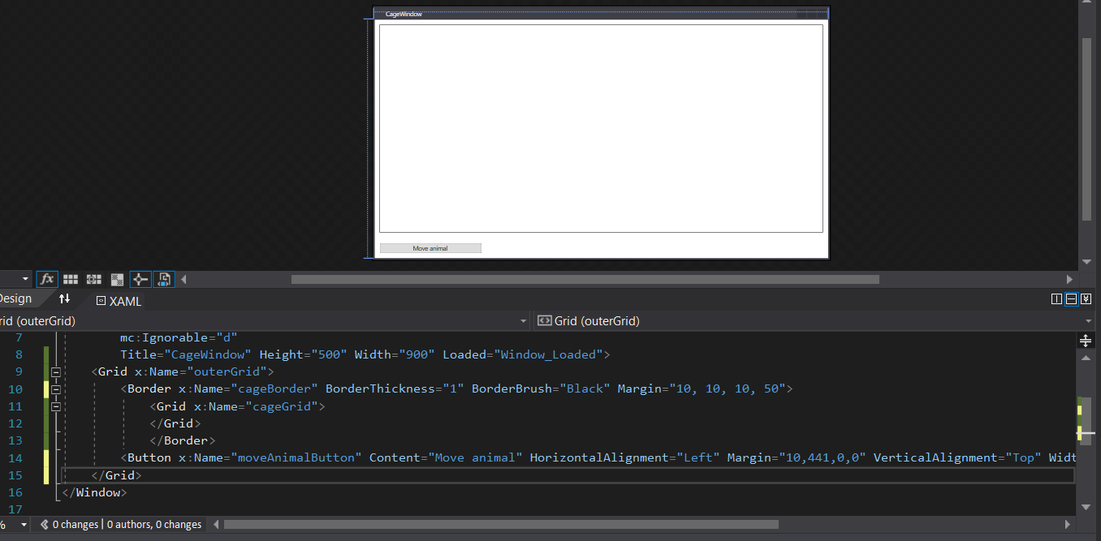Click Margin="10, 10, 10, 50" on line 10
The height and width of the screenshot is (541, 1101).
pyautogui.click(x=702, y=389)
